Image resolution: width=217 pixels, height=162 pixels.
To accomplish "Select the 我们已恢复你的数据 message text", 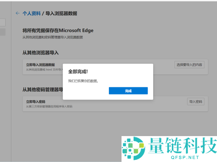I will [x=83, y=81].
